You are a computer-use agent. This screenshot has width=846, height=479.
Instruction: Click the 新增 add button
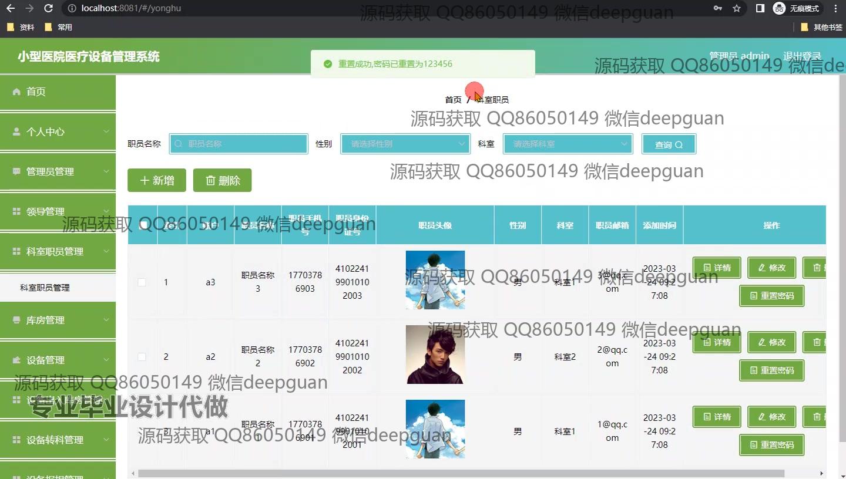pos(157,180)
